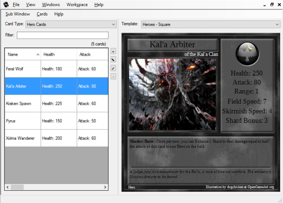Click the horizontal scrollbar thumb under the card list

17,187
